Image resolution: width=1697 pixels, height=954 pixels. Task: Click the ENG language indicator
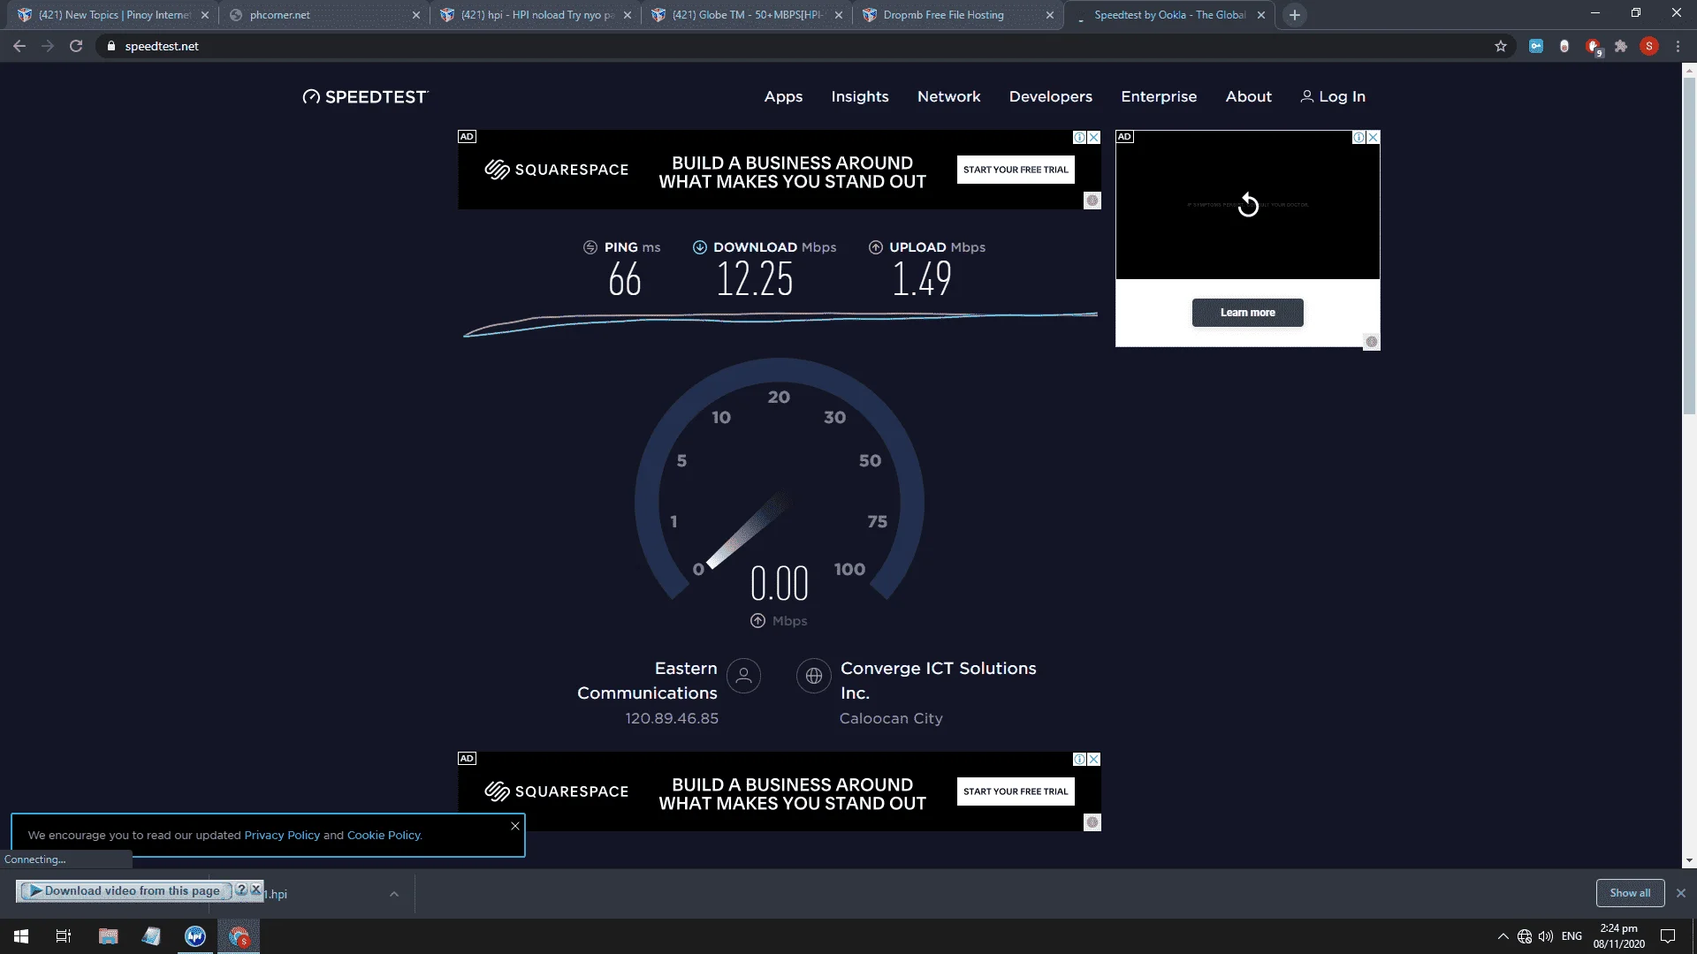click(1571, 936)
